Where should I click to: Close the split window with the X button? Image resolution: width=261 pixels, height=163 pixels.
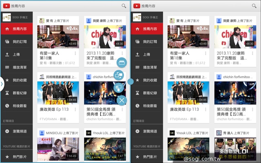[x=121, y=100]
